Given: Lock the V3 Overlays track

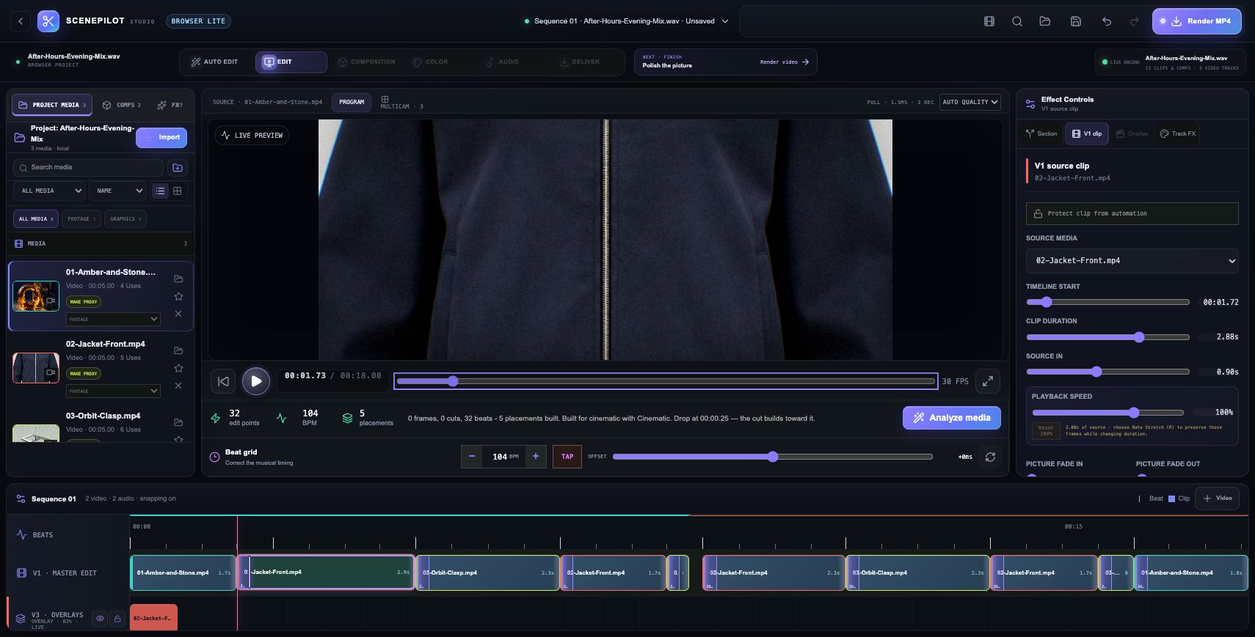Looking at the screenshot, I should (x=117, y=619).
